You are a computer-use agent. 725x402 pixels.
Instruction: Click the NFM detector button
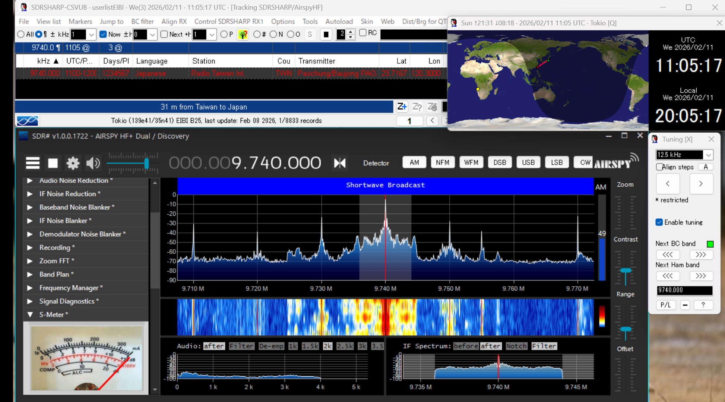click(442, 162)
